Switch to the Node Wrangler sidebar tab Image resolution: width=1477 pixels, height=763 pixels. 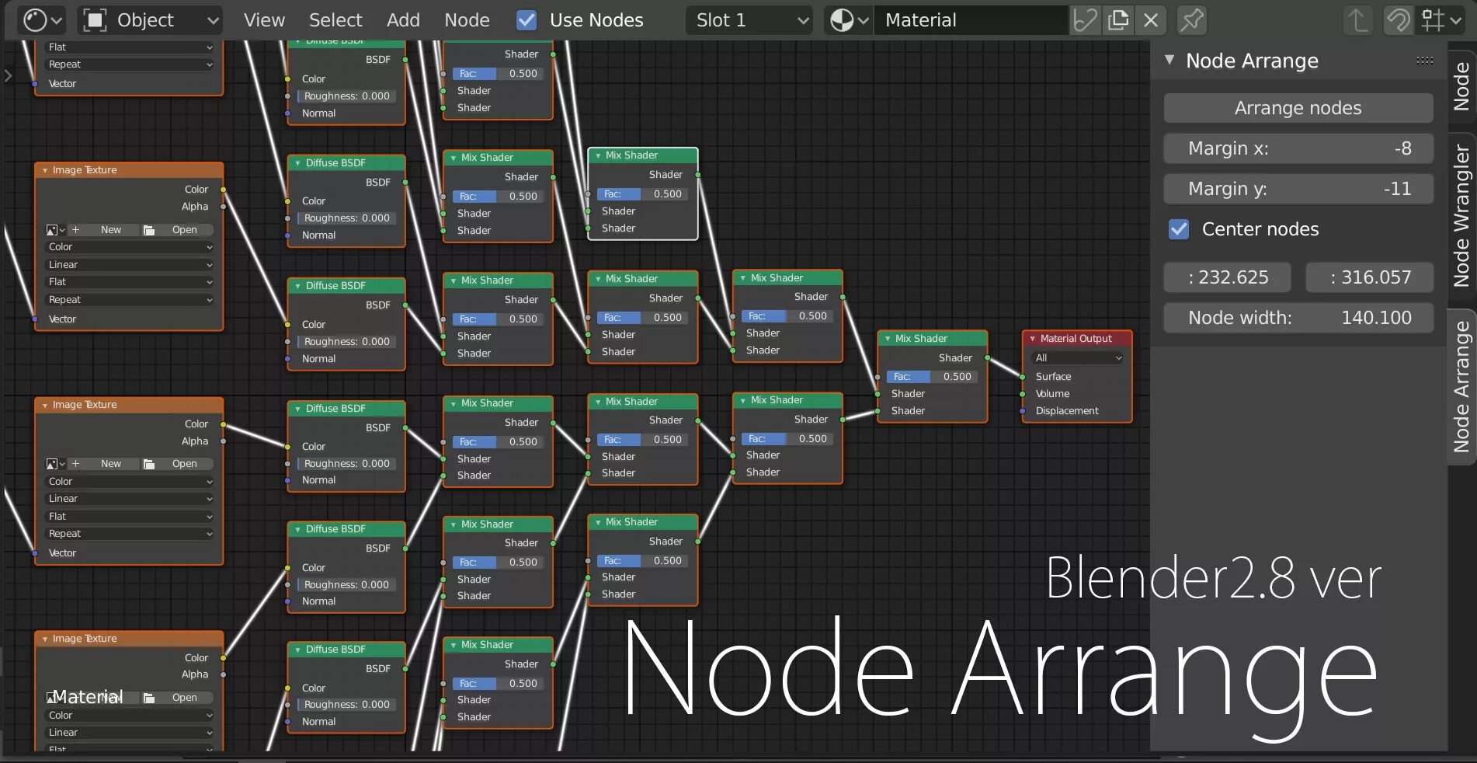(1461, 216)
